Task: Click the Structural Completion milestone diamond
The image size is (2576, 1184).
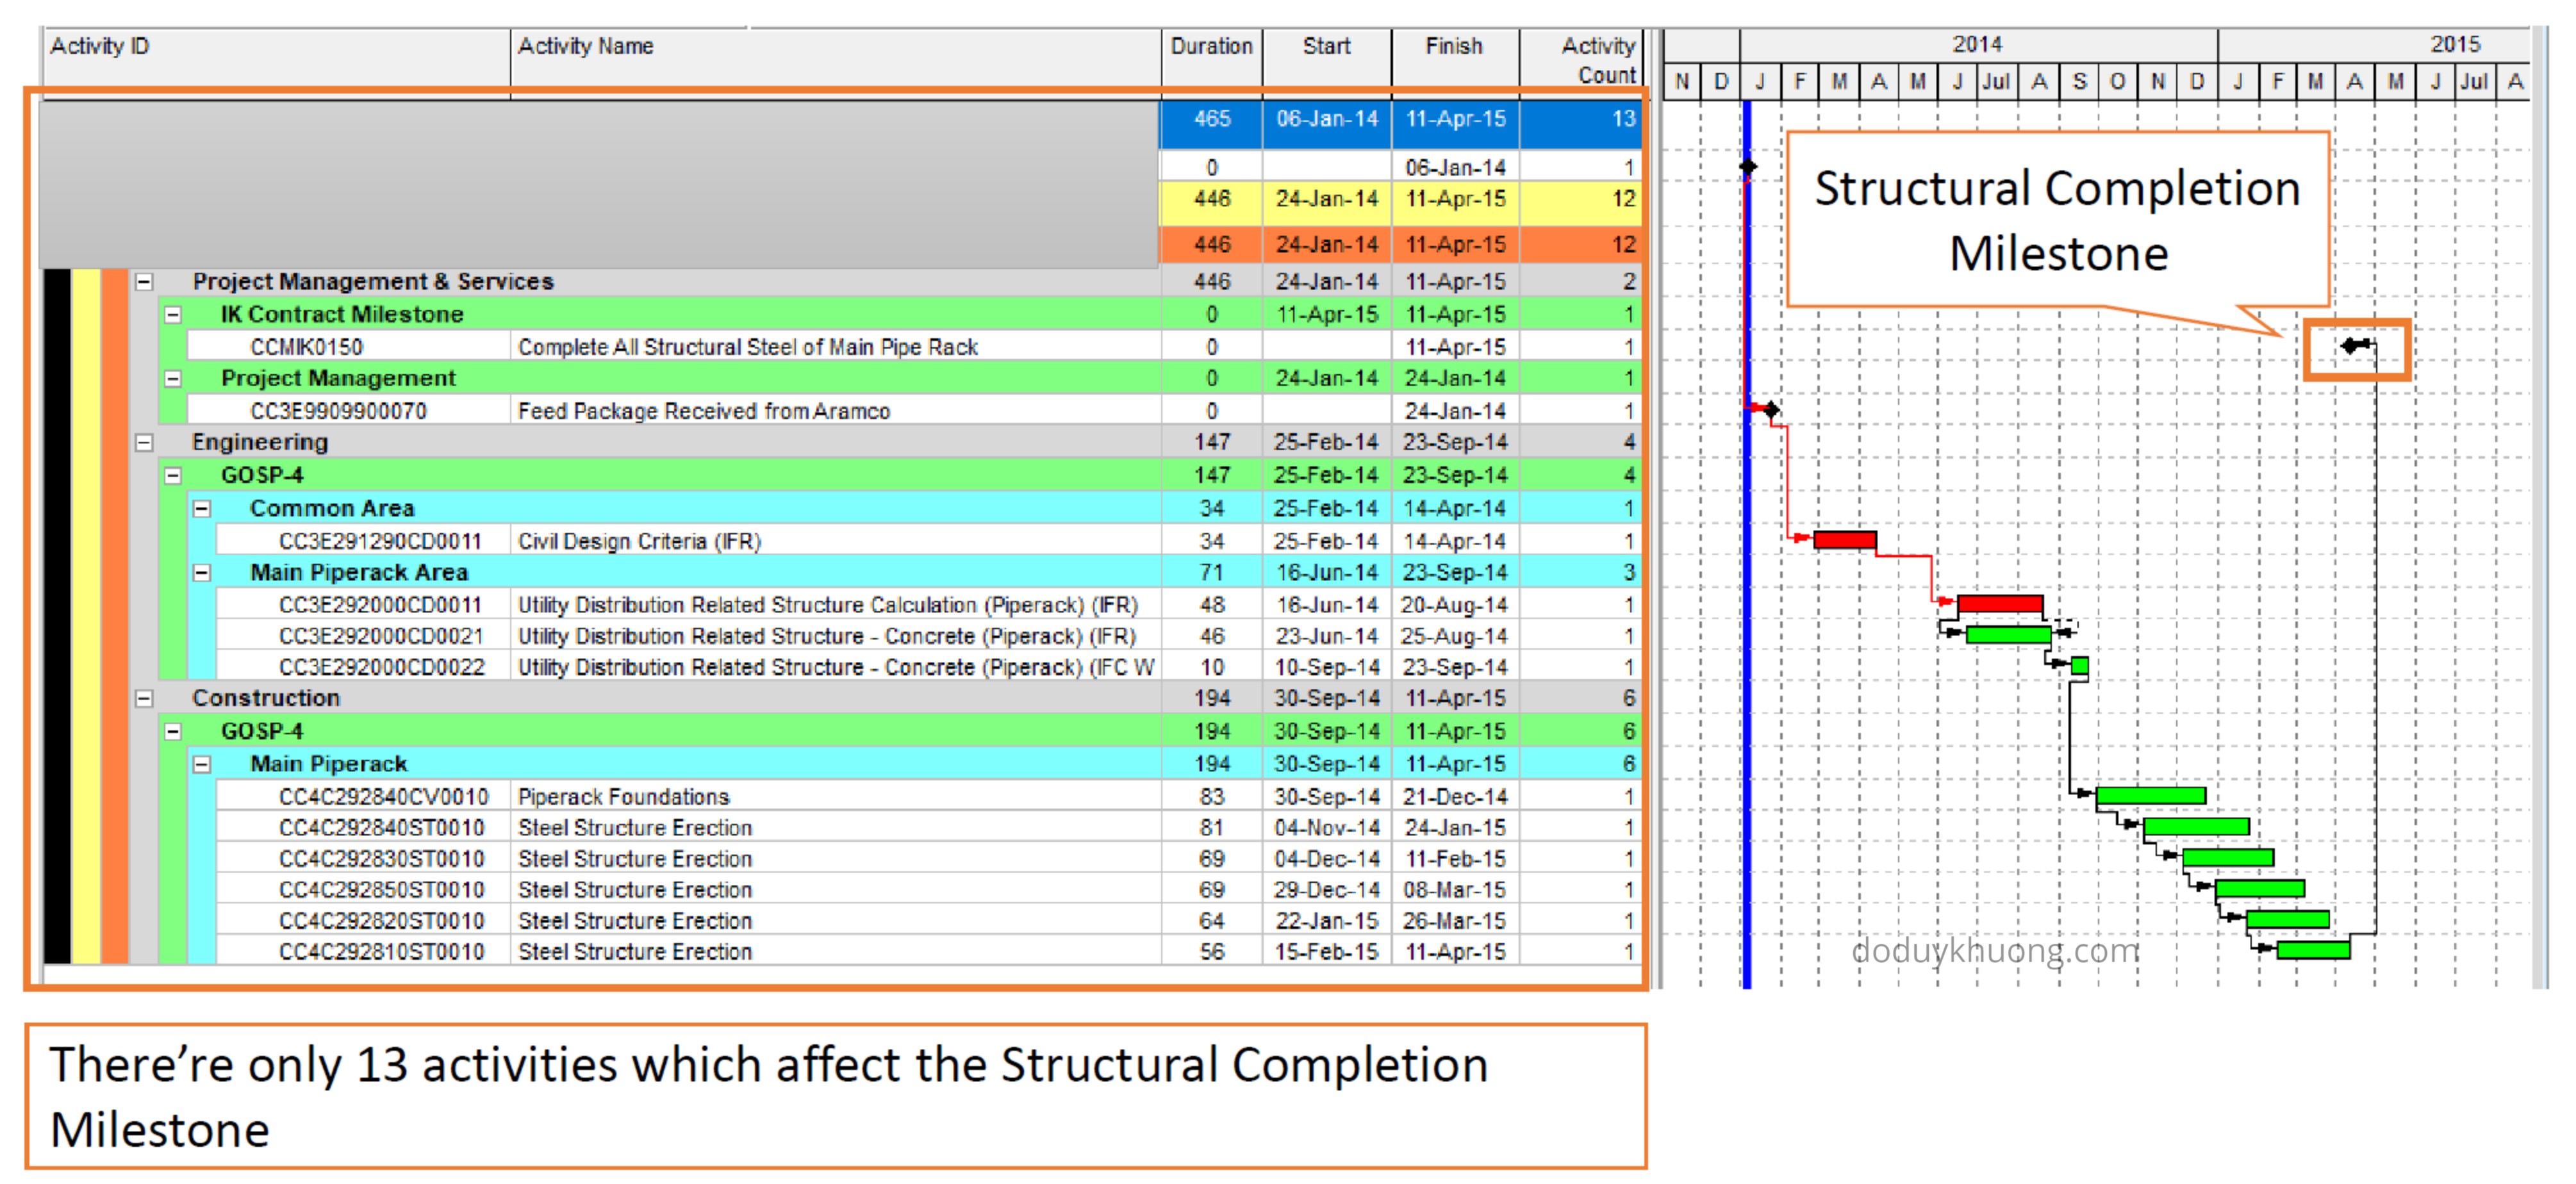Action: click(x=2350, y=346)
